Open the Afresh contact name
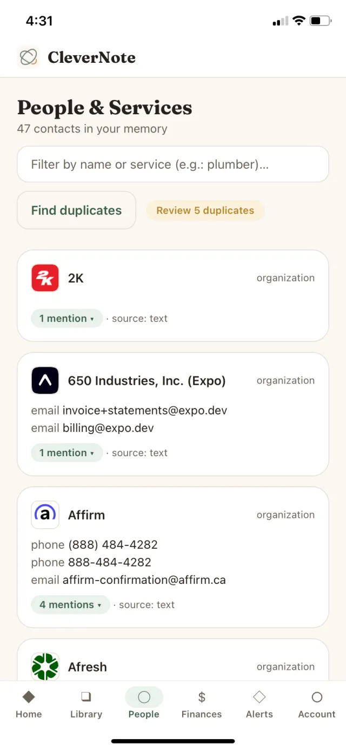The image size is (346, 750). pos(88,667)
